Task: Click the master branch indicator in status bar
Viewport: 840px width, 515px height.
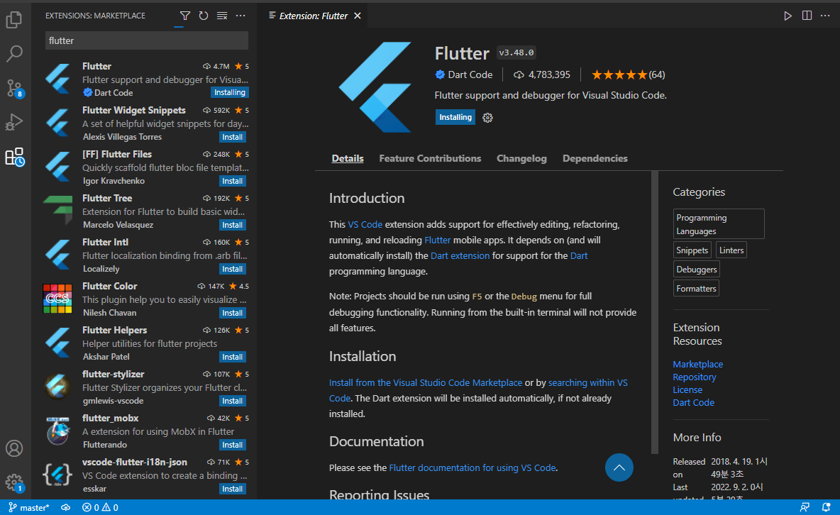Action: pos(29,507)
